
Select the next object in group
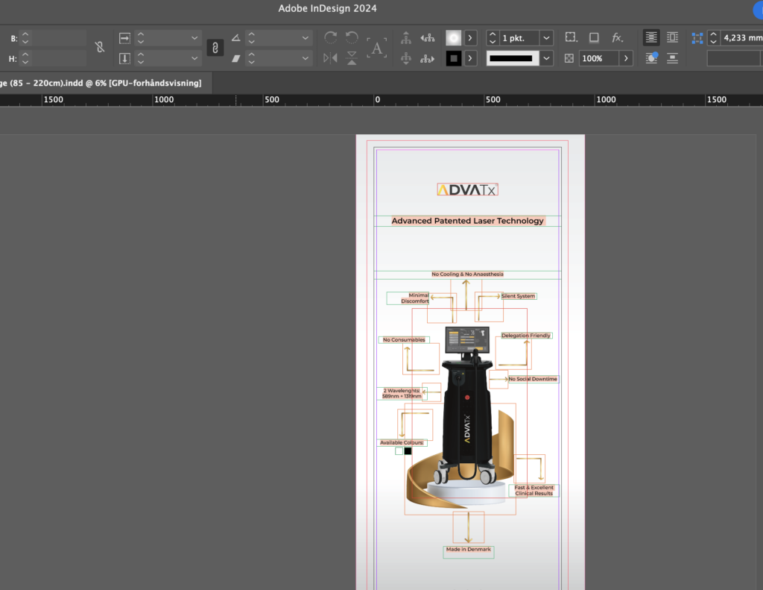pyautogui.click(x=427, y=58)
